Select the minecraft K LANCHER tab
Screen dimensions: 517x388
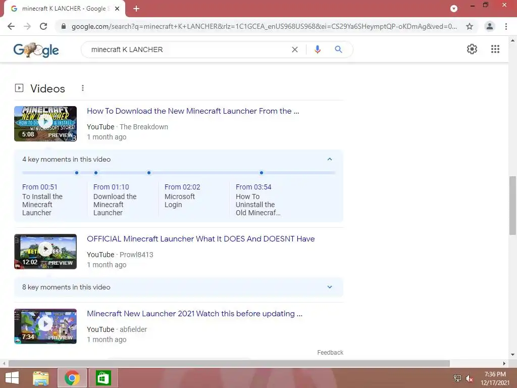point(64,9)
